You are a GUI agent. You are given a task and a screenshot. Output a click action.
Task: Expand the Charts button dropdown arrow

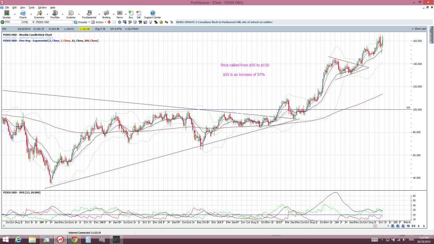31,14
